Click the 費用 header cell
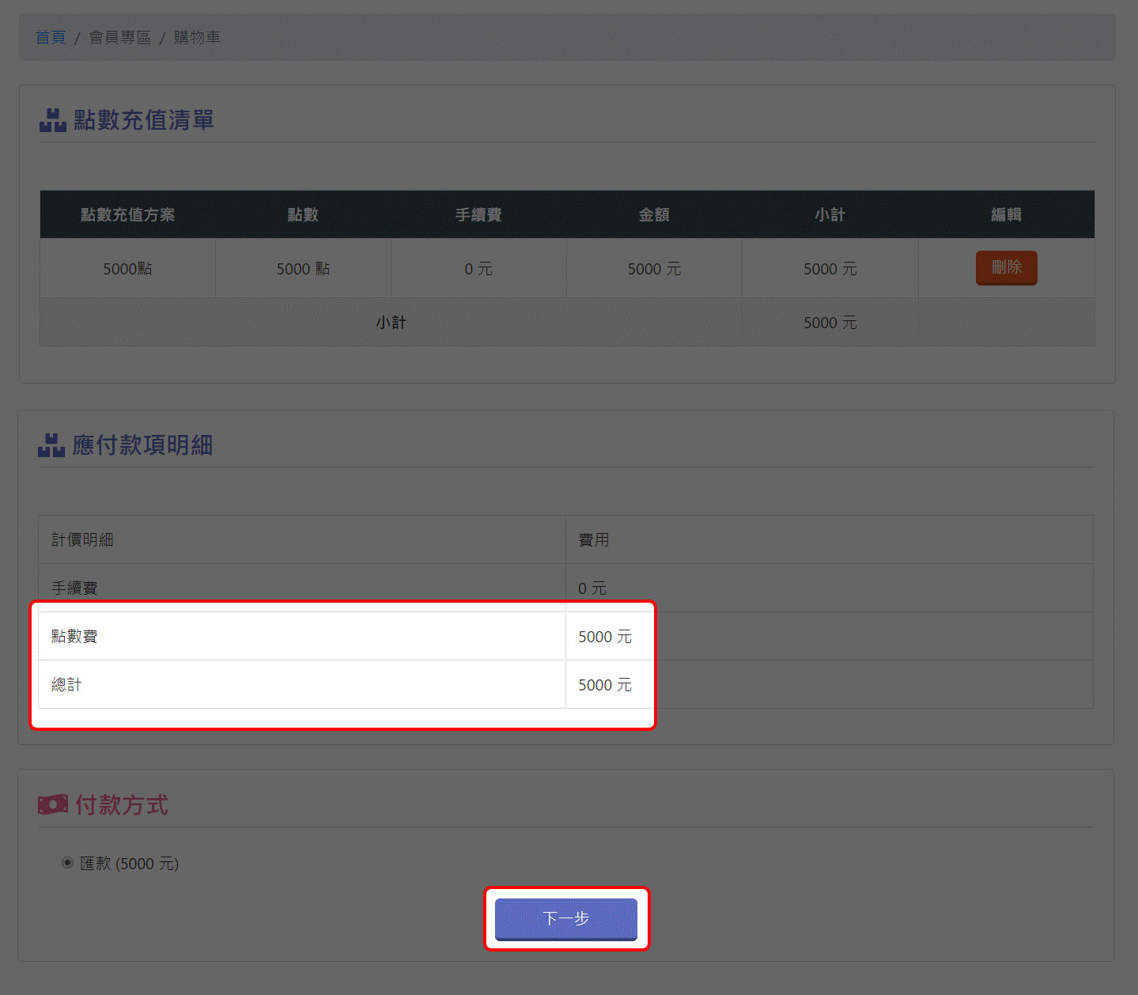Viewport: 1138px width, 995px height. pos(830,539)
